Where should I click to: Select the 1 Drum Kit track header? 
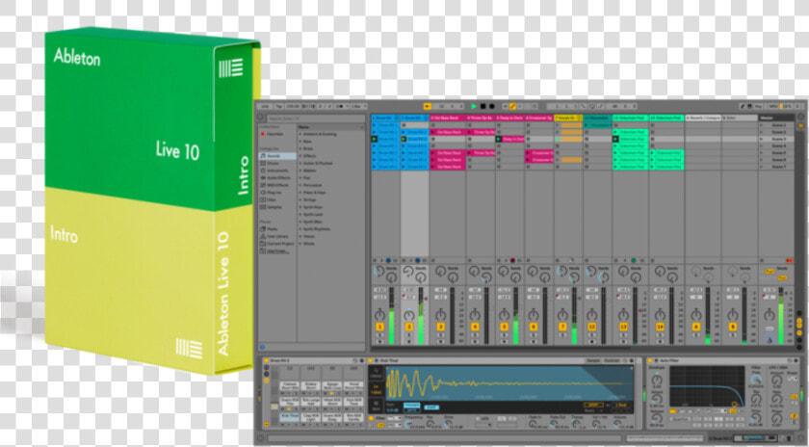click(x=385, y=118)
